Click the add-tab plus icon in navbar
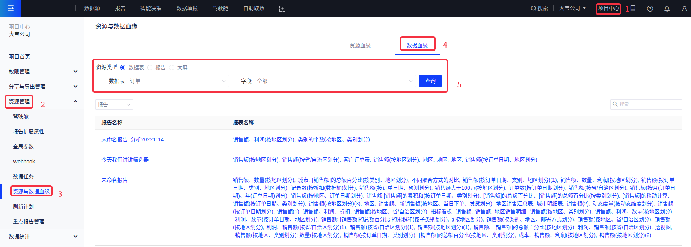 point(282,9)
